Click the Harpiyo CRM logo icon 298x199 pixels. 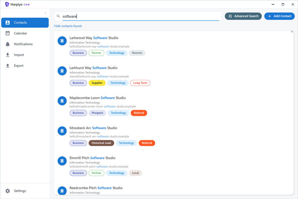7,4
